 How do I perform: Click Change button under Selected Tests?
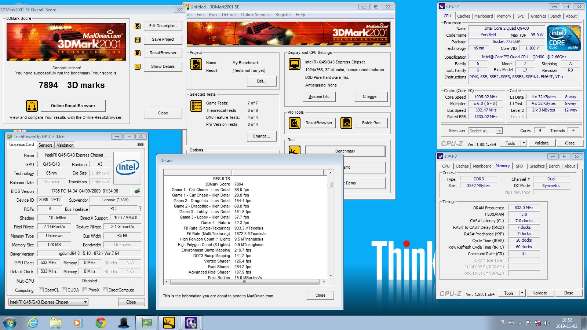point(262,136)
